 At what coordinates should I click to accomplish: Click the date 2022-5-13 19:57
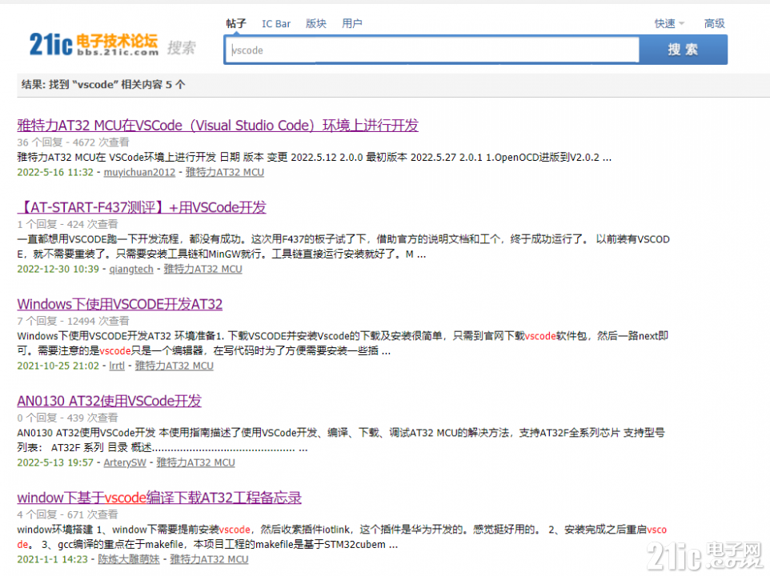tap(55, 462)
